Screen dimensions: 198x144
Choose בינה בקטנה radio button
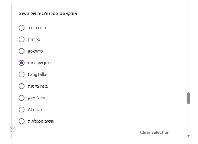22,86
